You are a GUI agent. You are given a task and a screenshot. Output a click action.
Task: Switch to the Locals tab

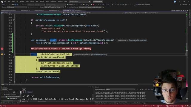pos(14,103)
